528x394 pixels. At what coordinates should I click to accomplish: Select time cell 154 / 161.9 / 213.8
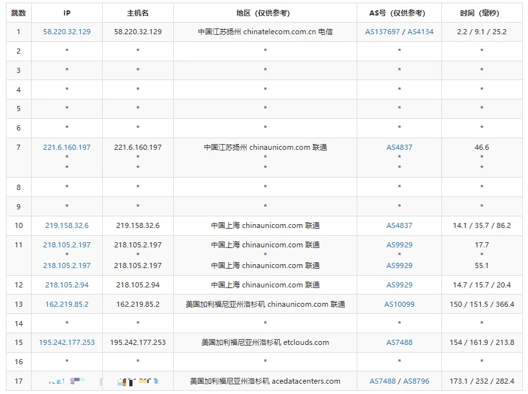[x=481, y=342]
